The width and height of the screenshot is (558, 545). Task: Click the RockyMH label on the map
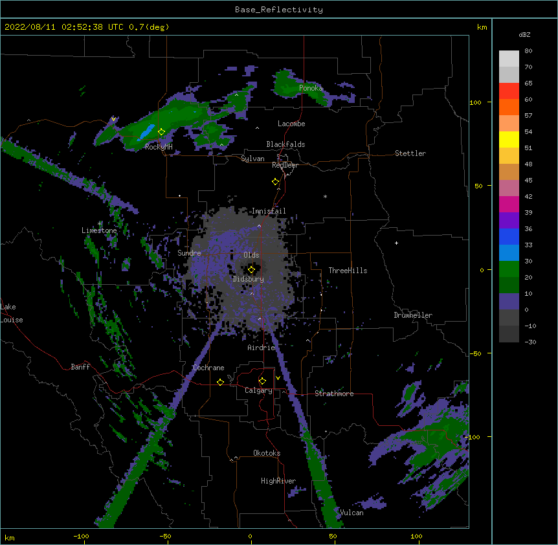(x=159, y=147)
